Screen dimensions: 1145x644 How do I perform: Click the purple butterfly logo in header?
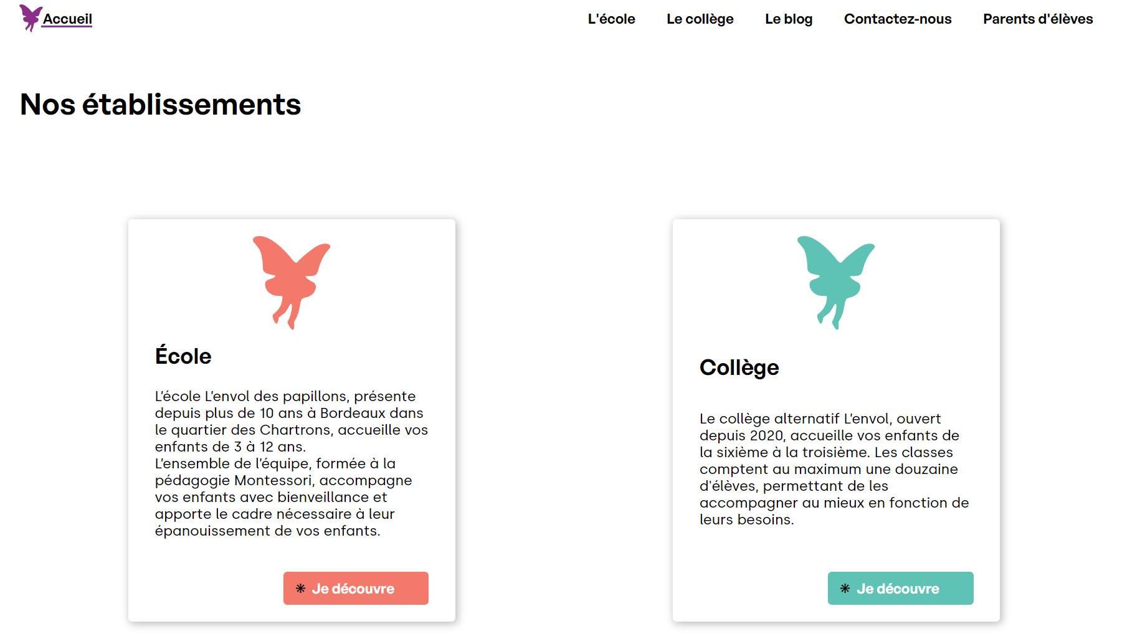[31, 18]
